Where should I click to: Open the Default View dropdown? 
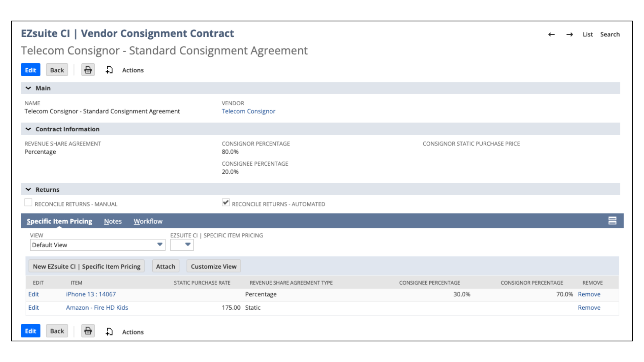(160, 245)
